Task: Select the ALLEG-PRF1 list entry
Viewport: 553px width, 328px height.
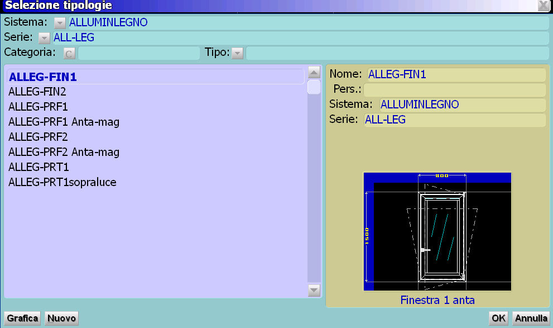Action: pos(156,107)
